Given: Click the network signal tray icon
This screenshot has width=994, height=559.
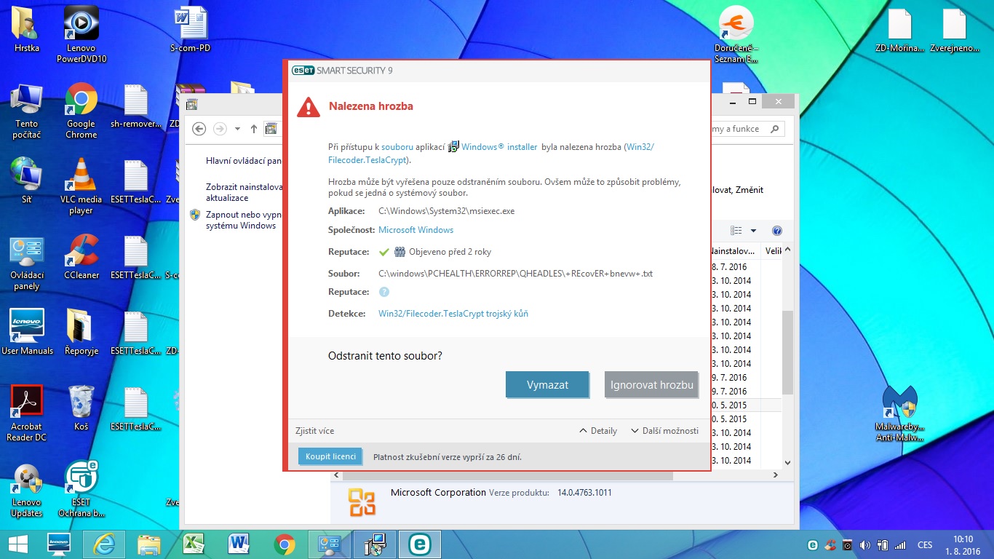Looking at the screenshot, I should point(900,544).
